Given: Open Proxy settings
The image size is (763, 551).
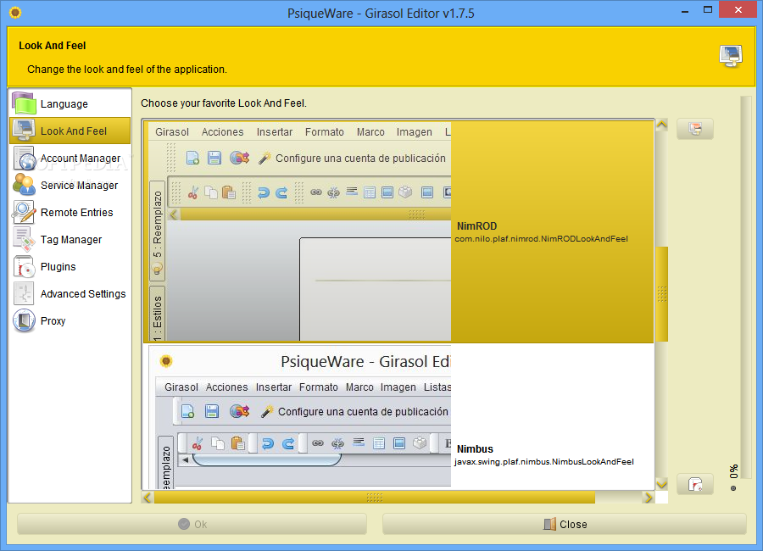Looking at the screenshot, I should [x=70, y=321].
